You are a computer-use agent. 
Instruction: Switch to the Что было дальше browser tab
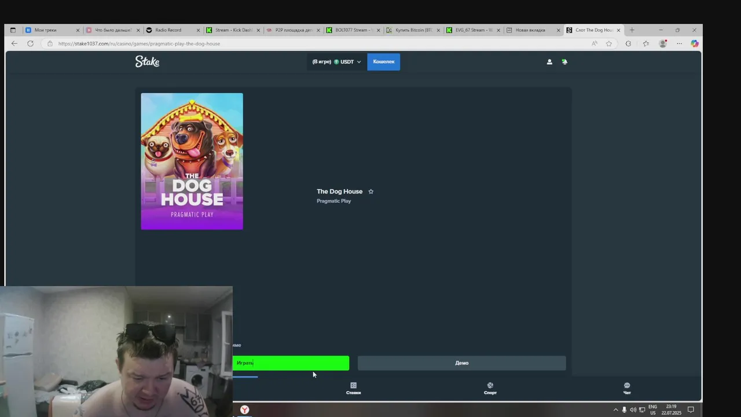pos(112,30)
